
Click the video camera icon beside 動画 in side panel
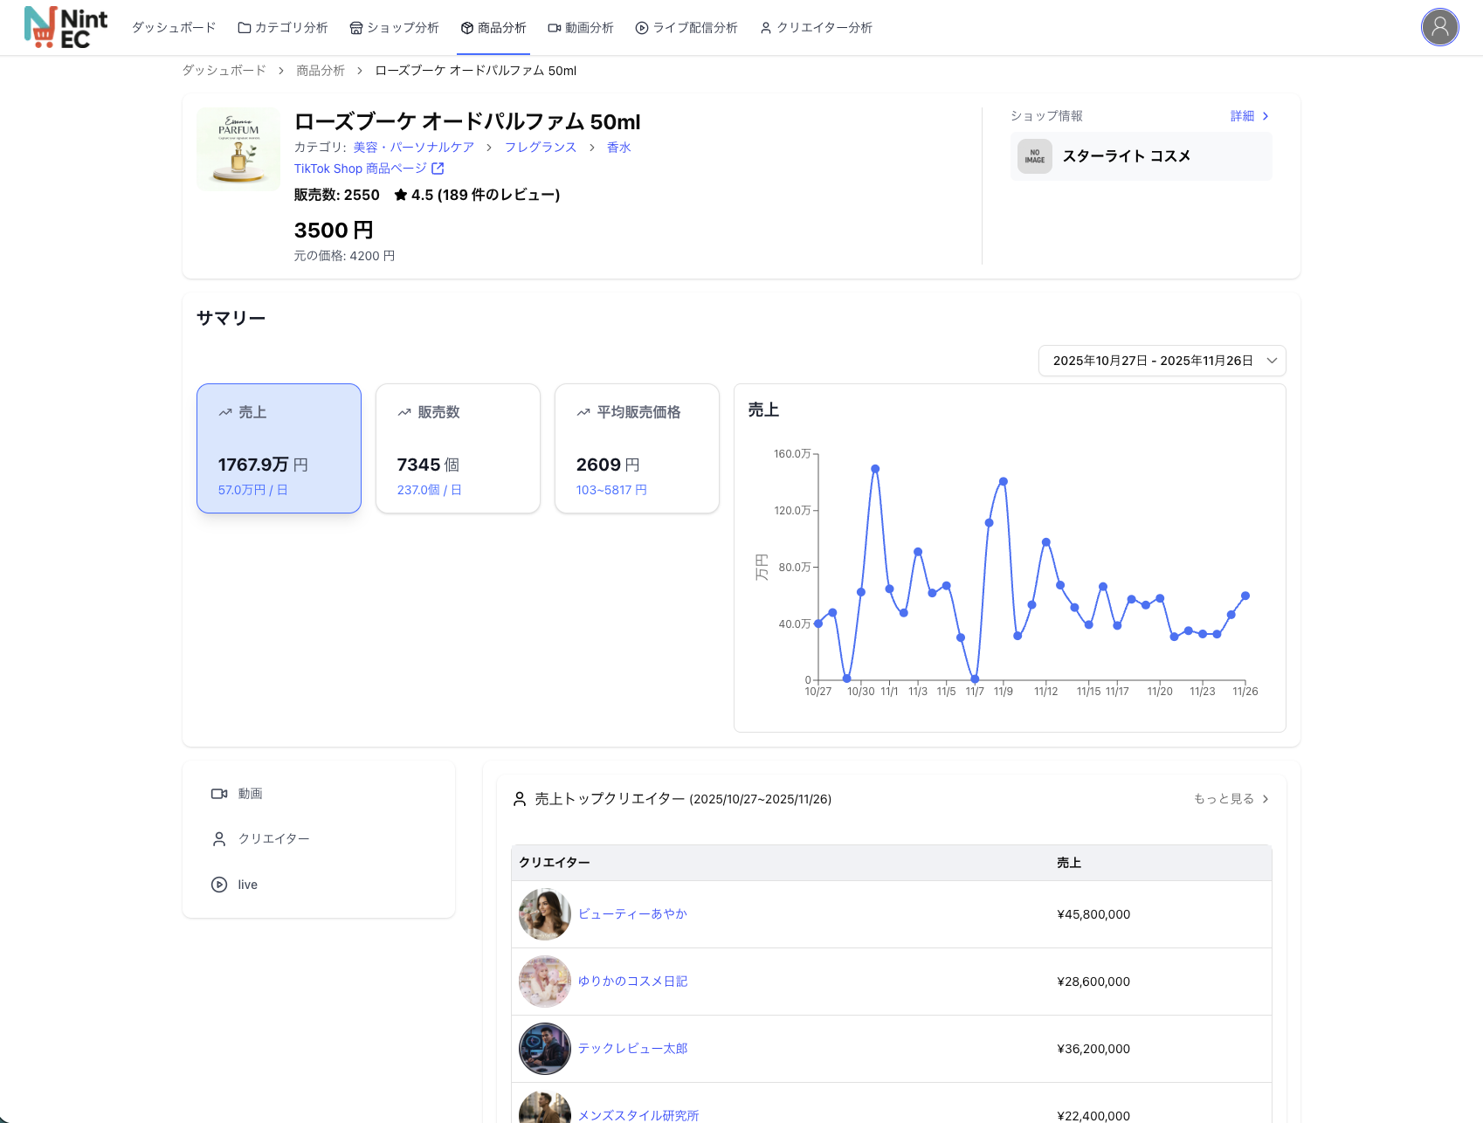point(219,794)
